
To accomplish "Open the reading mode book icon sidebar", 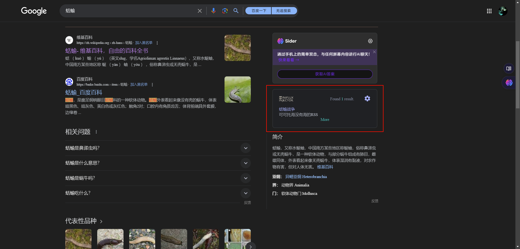I will point(509,68).
